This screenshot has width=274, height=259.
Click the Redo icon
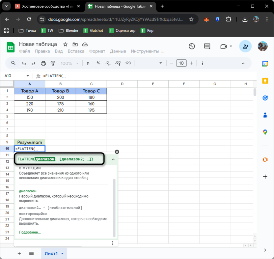coord(33,63)
